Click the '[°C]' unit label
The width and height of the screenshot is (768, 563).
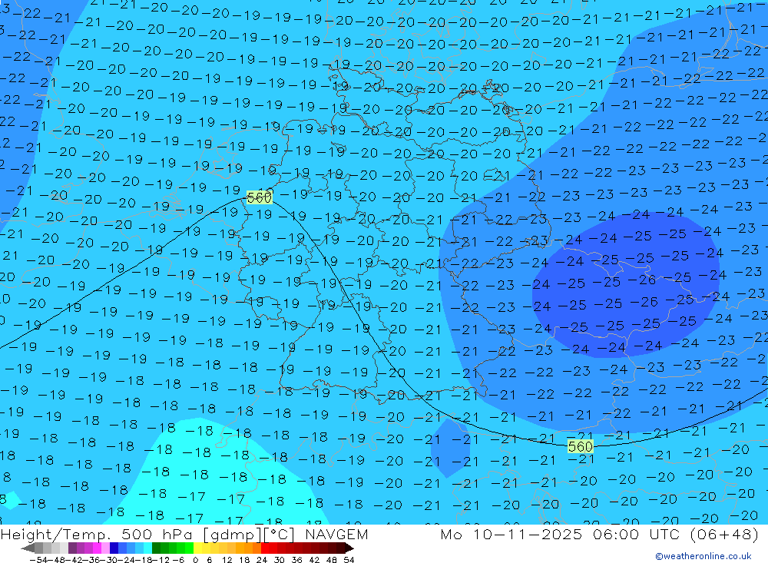pos(280,535)
